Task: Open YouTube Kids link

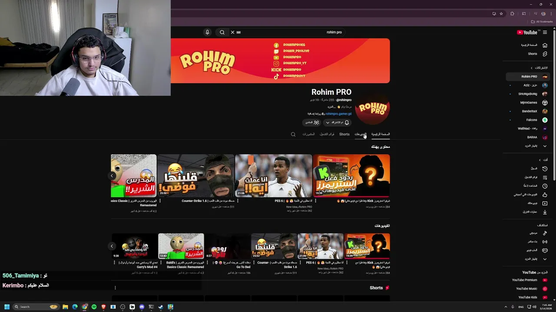Action: [x=527, y=297]
